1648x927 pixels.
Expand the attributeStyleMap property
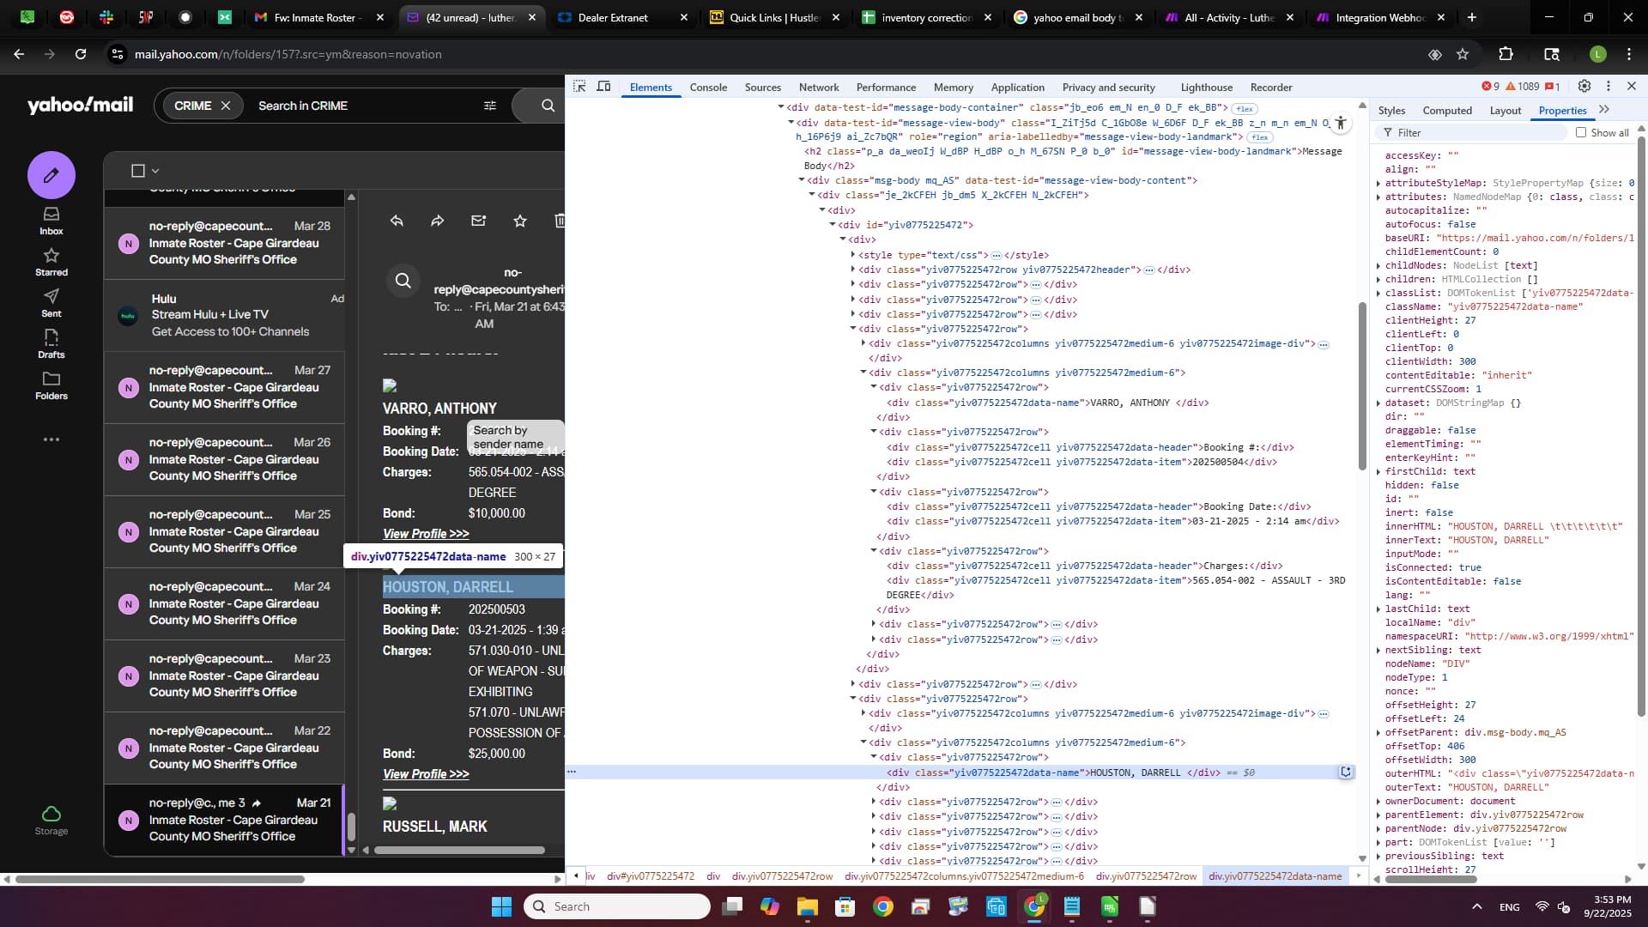point(1378,183)
